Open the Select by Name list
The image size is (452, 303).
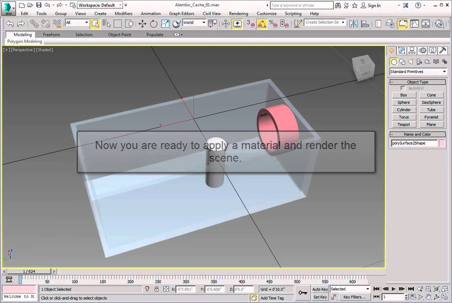pos(107,24)
